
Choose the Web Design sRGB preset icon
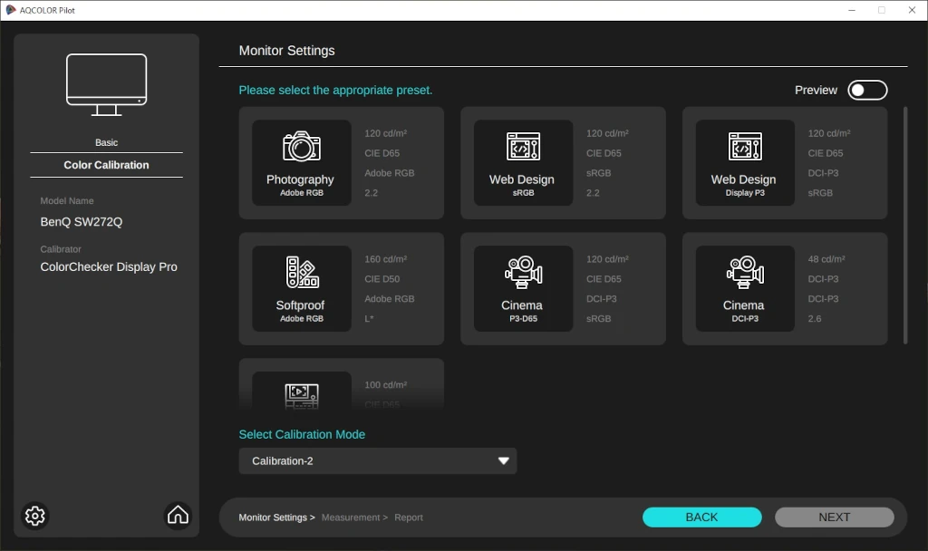click(523, 146)
